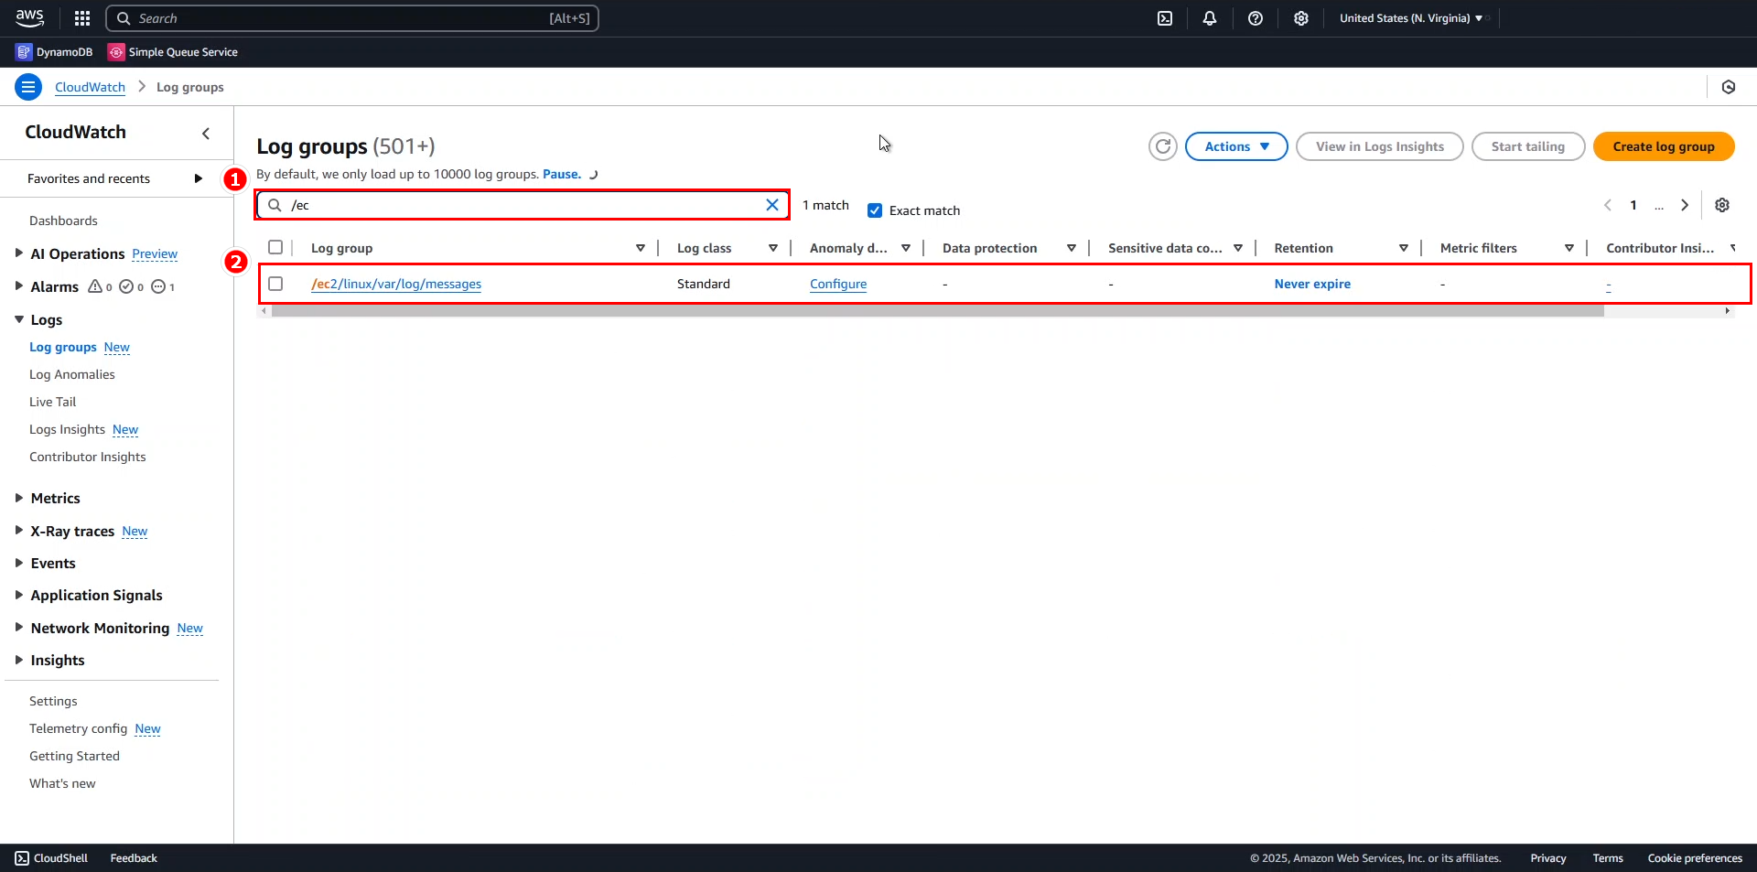Uncheck the Exact match checkbox
The image size is (1757, 872).
point(875,210)
